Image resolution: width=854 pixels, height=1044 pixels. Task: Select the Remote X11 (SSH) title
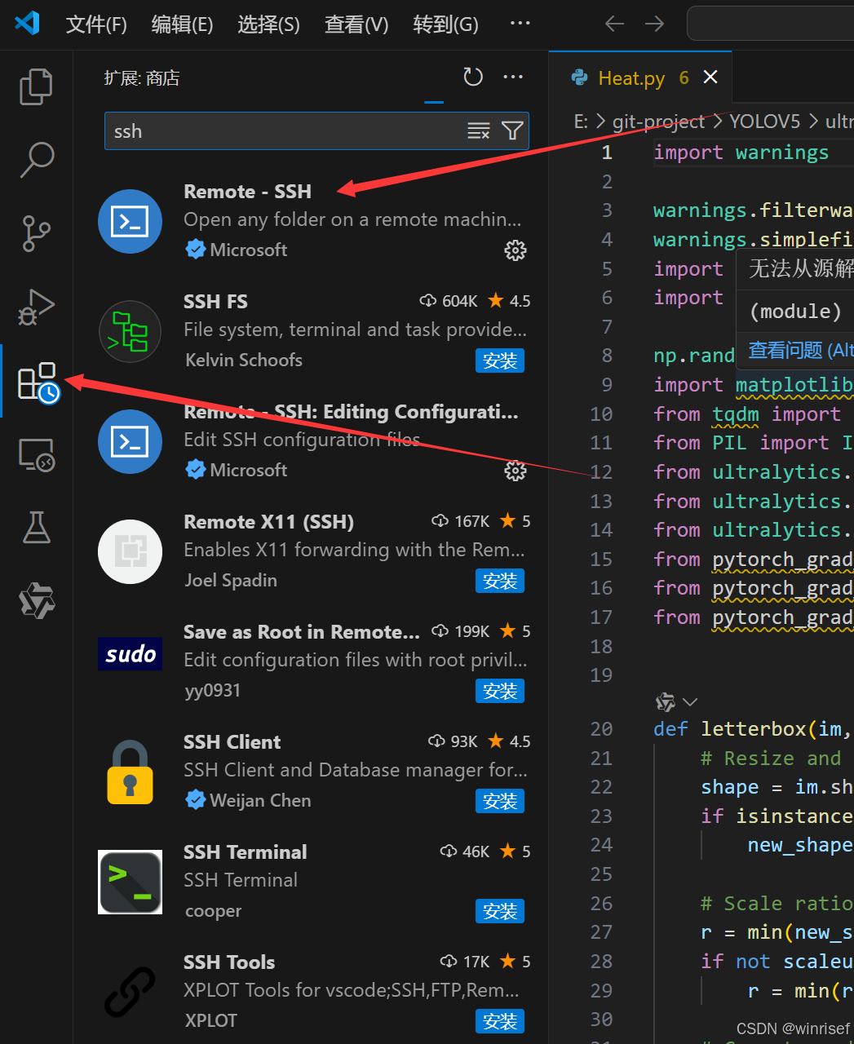click(268, 522)
